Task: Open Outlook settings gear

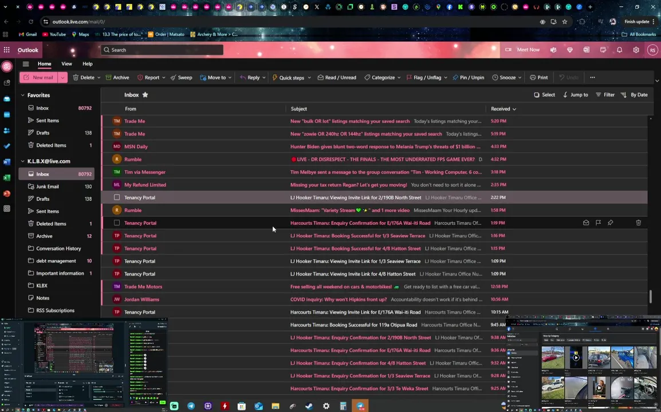Action: point(636,50)
